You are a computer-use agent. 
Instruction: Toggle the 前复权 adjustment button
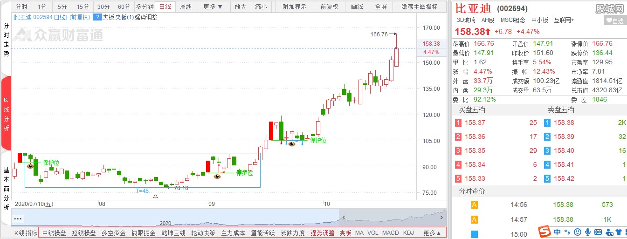pos(329,7)
